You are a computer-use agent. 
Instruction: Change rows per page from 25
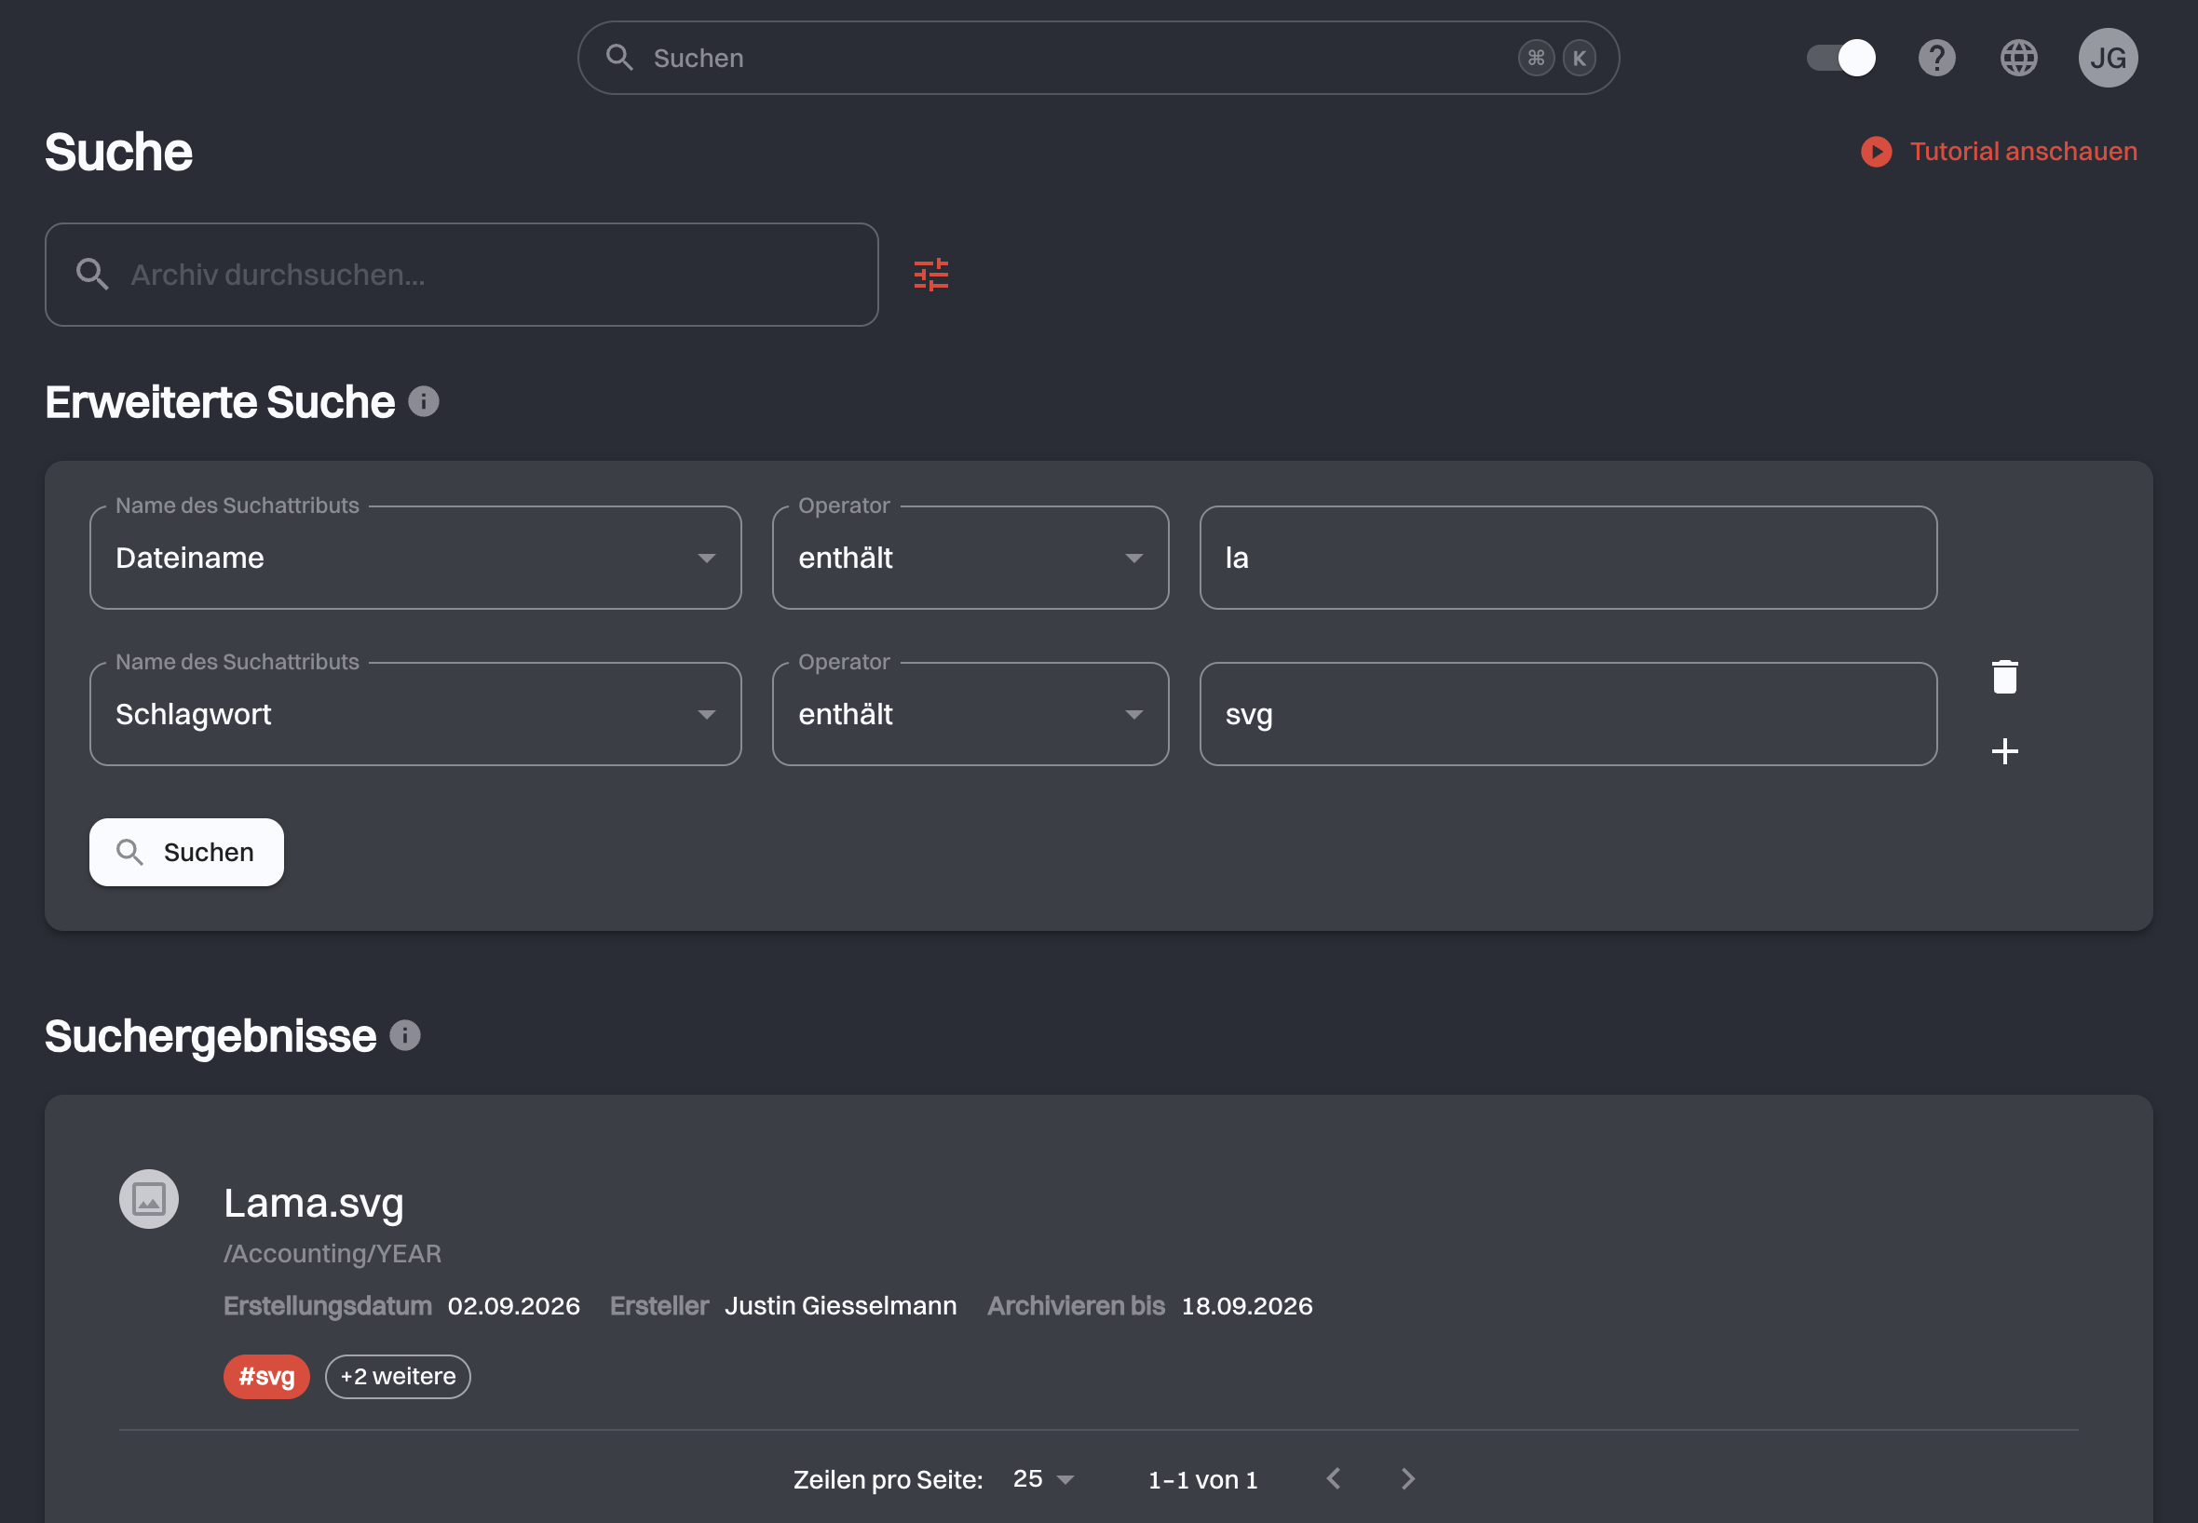coord(1043,1479)
